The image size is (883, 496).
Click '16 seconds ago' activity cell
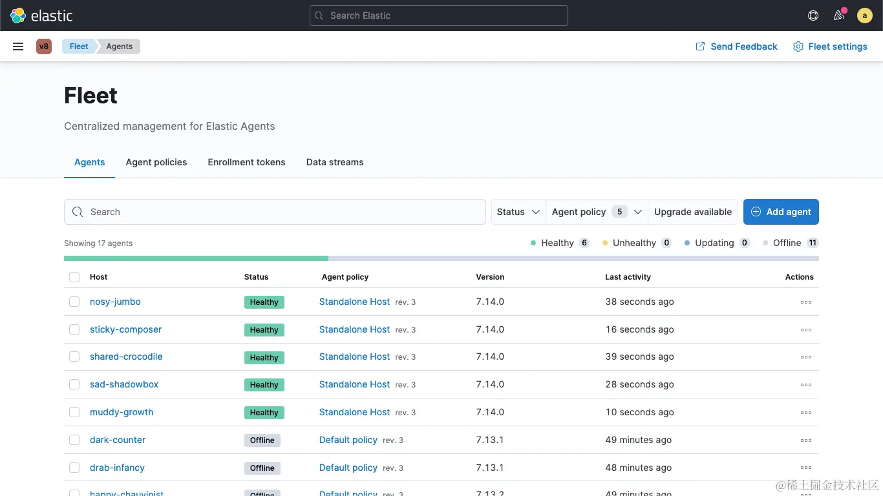[x=639, y=329]
